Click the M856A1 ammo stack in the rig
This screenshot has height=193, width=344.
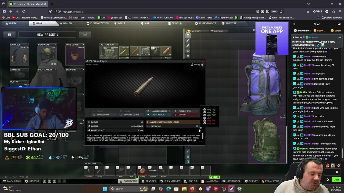[124, 51]
